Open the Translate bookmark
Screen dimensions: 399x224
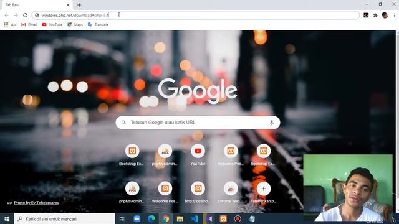point(99,25)
